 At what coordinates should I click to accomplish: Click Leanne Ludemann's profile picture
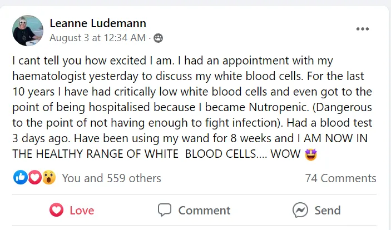(27, 30)
